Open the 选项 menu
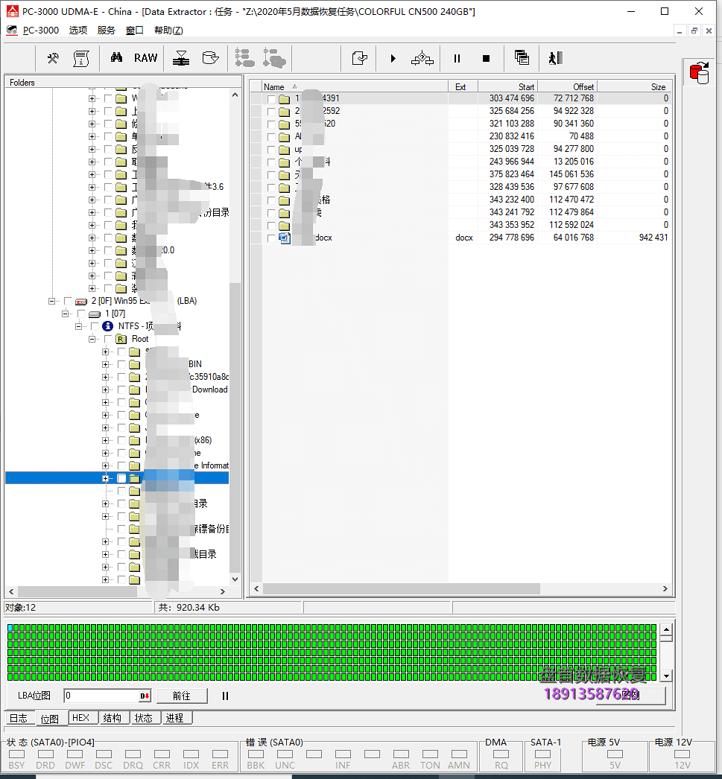Screen dimensions: 722x779 tap(78, 31)
